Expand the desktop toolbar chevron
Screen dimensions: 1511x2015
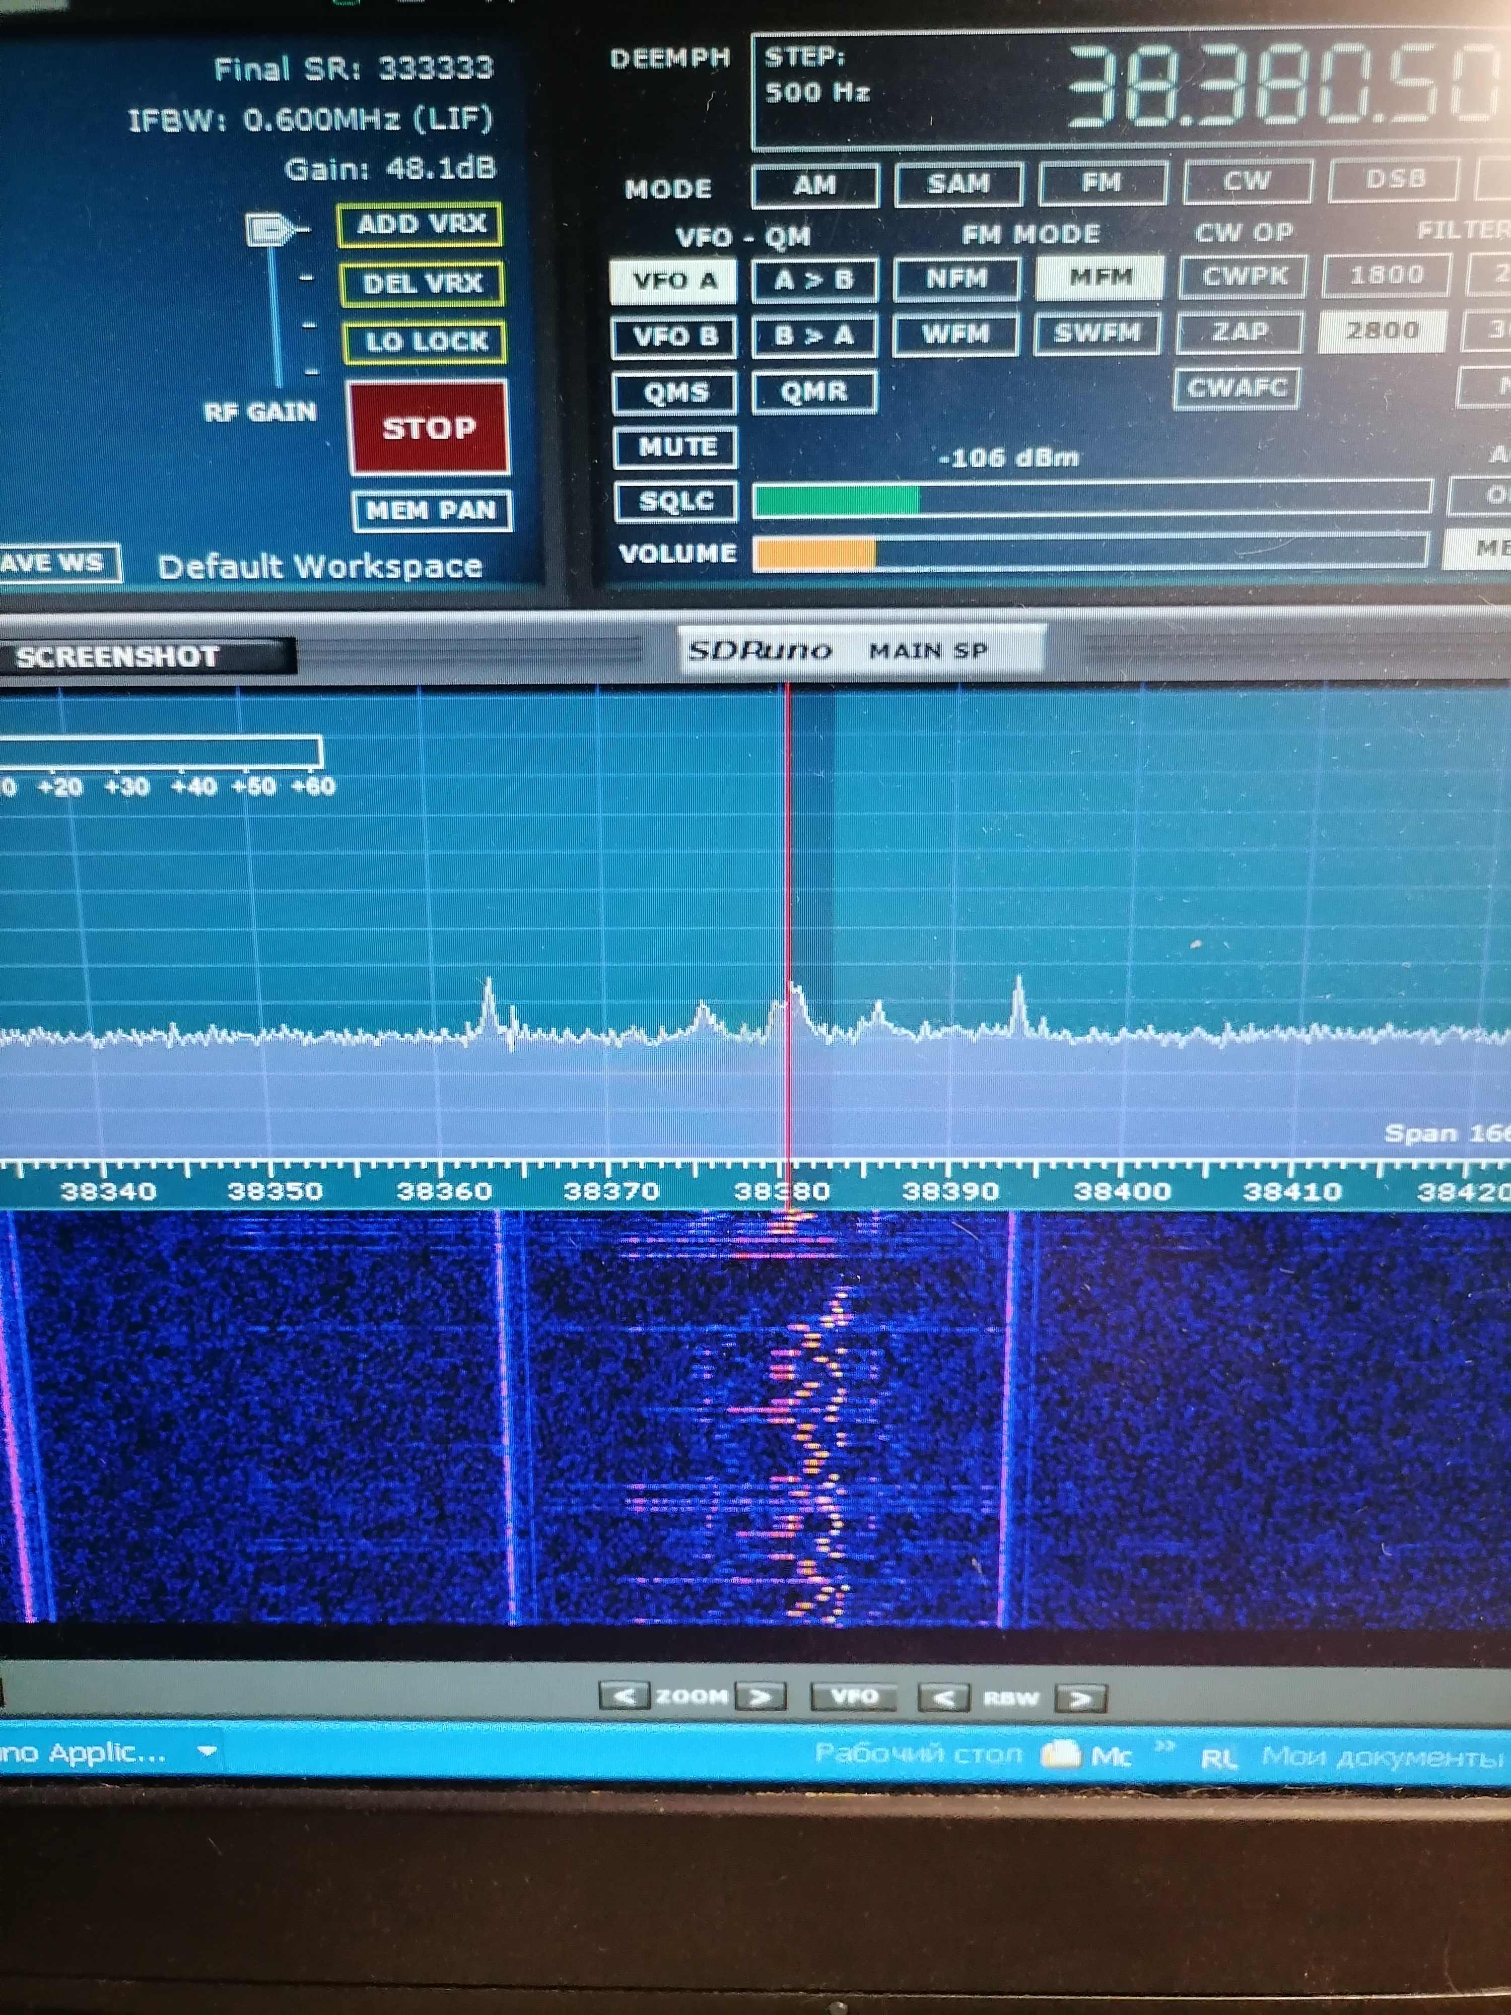coord(1165,1747)
